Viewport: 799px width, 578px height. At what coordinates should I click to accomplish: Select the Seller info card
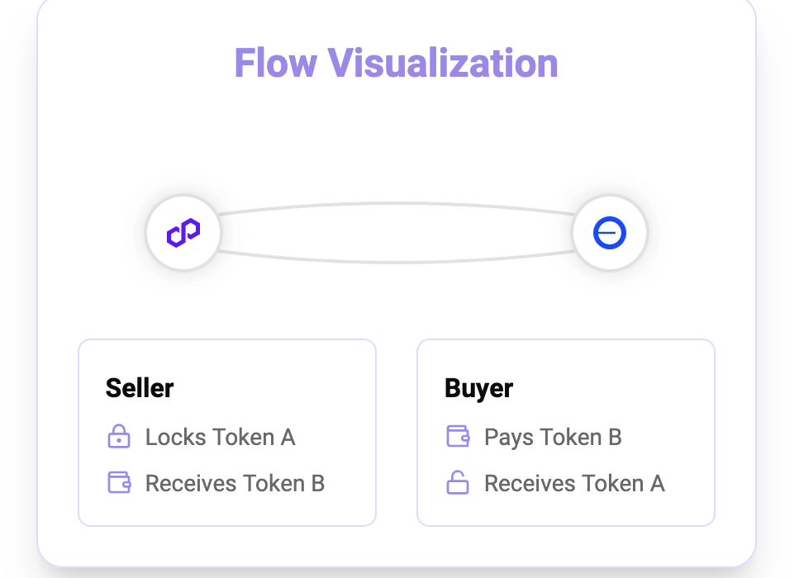[x=227, y=433]
